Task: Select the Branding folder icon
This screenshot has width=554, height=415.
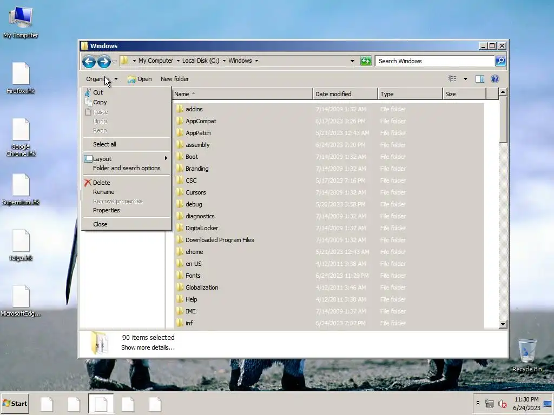Action: [x=180, y=169]
